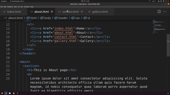The image size is (170, 95).
Task: Click the cube icon before ul breadcrumb
Action: tap(85, 18)
